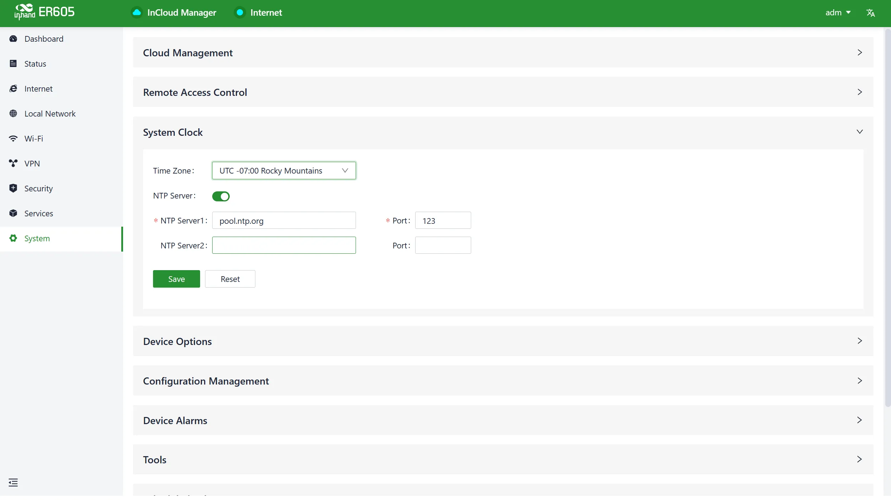891x500 pixels.
Task: Click the Status list icon in the sidebar
Action: point(13,64)
